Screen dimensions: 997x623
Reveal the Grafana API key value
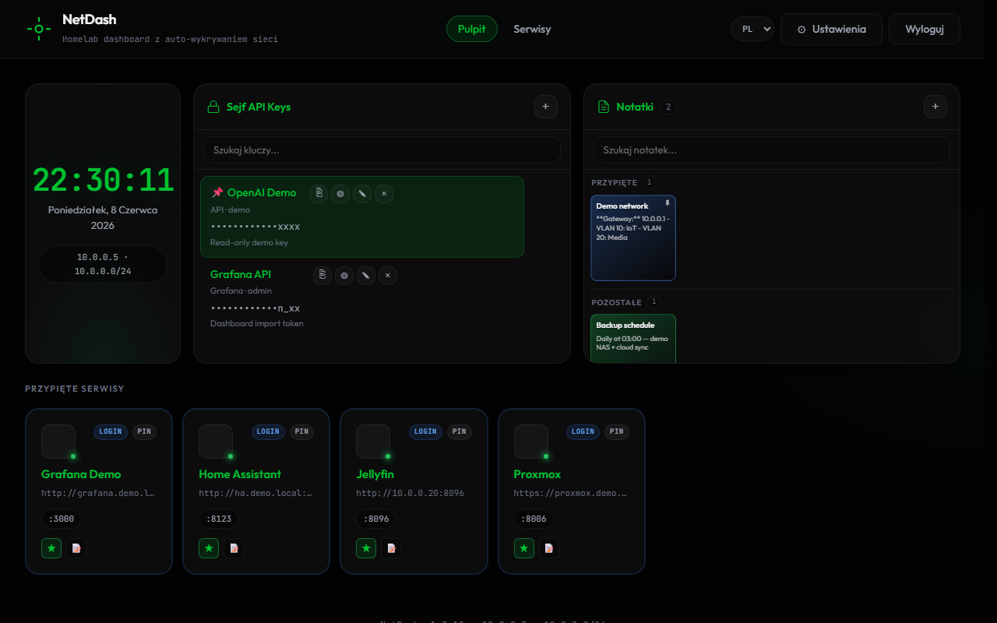tap(344, 275)
